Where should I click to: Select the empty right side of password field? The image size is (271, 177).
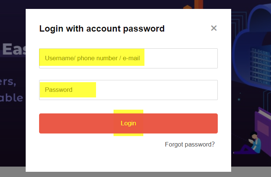click(156, 90)
